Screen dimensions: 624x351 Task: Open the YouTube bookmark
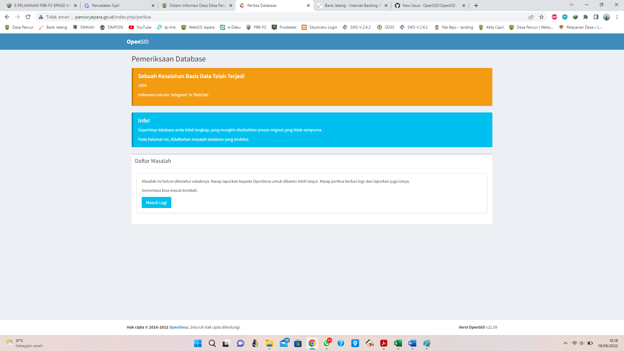tap(140, 27)
